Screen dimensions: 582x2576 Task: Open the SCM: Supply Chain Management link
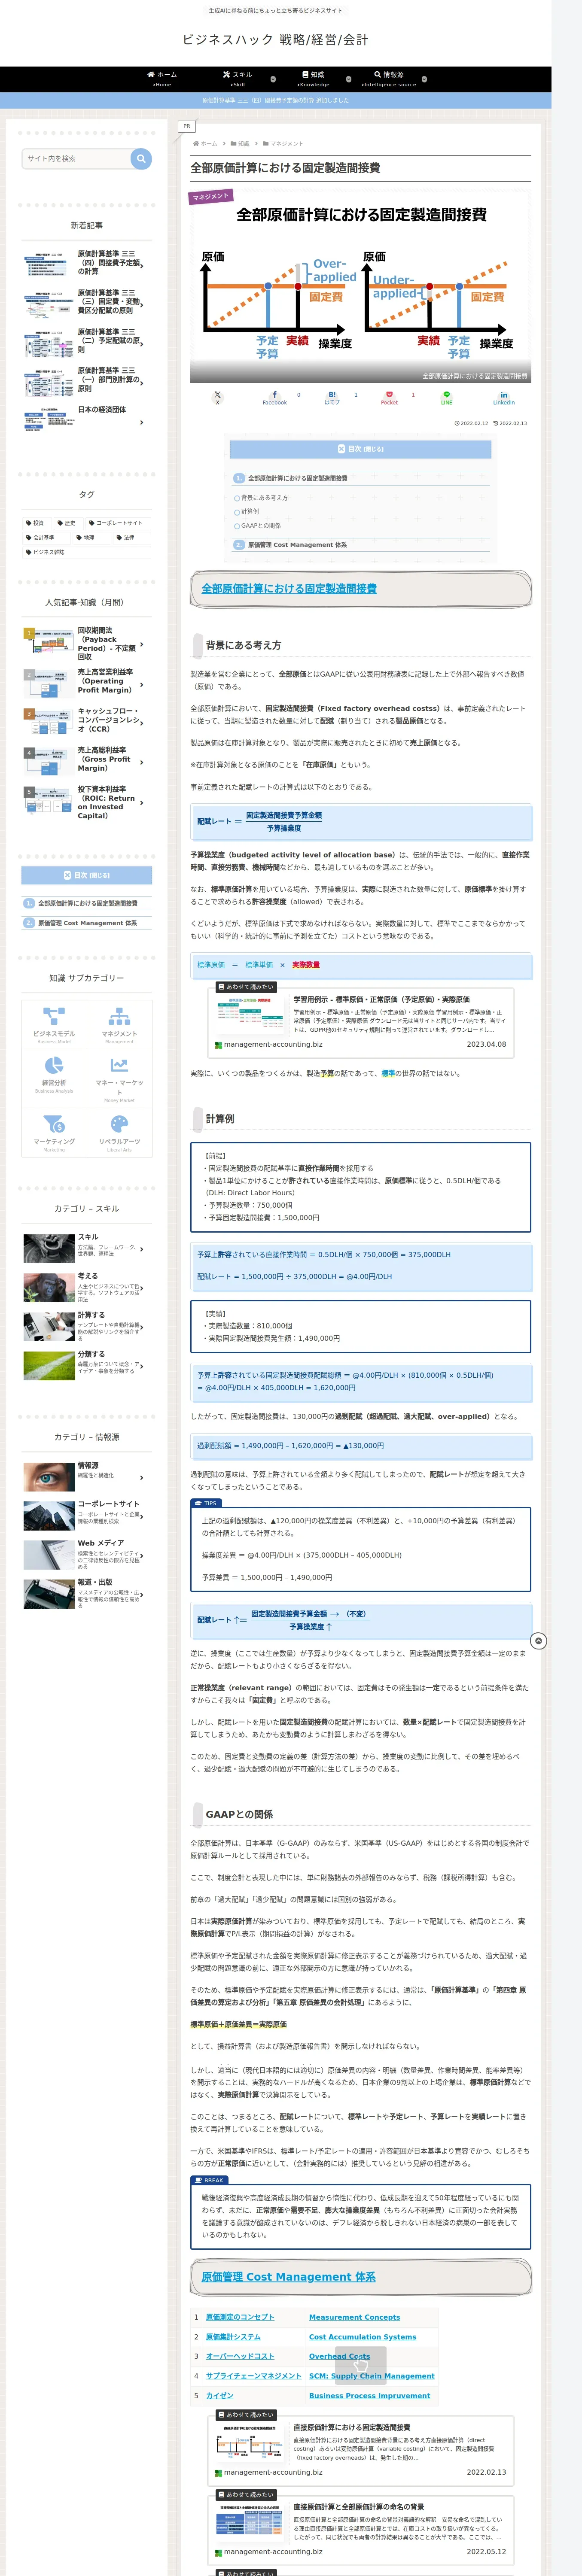[371, 2375]
